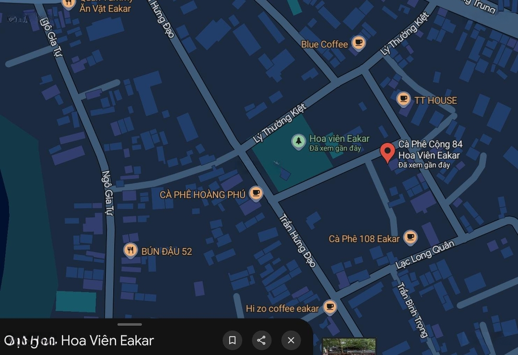Screen dimensions: 518x355
Task: Select the Trần Hưng Đạo street label
Action: (298, 240)
